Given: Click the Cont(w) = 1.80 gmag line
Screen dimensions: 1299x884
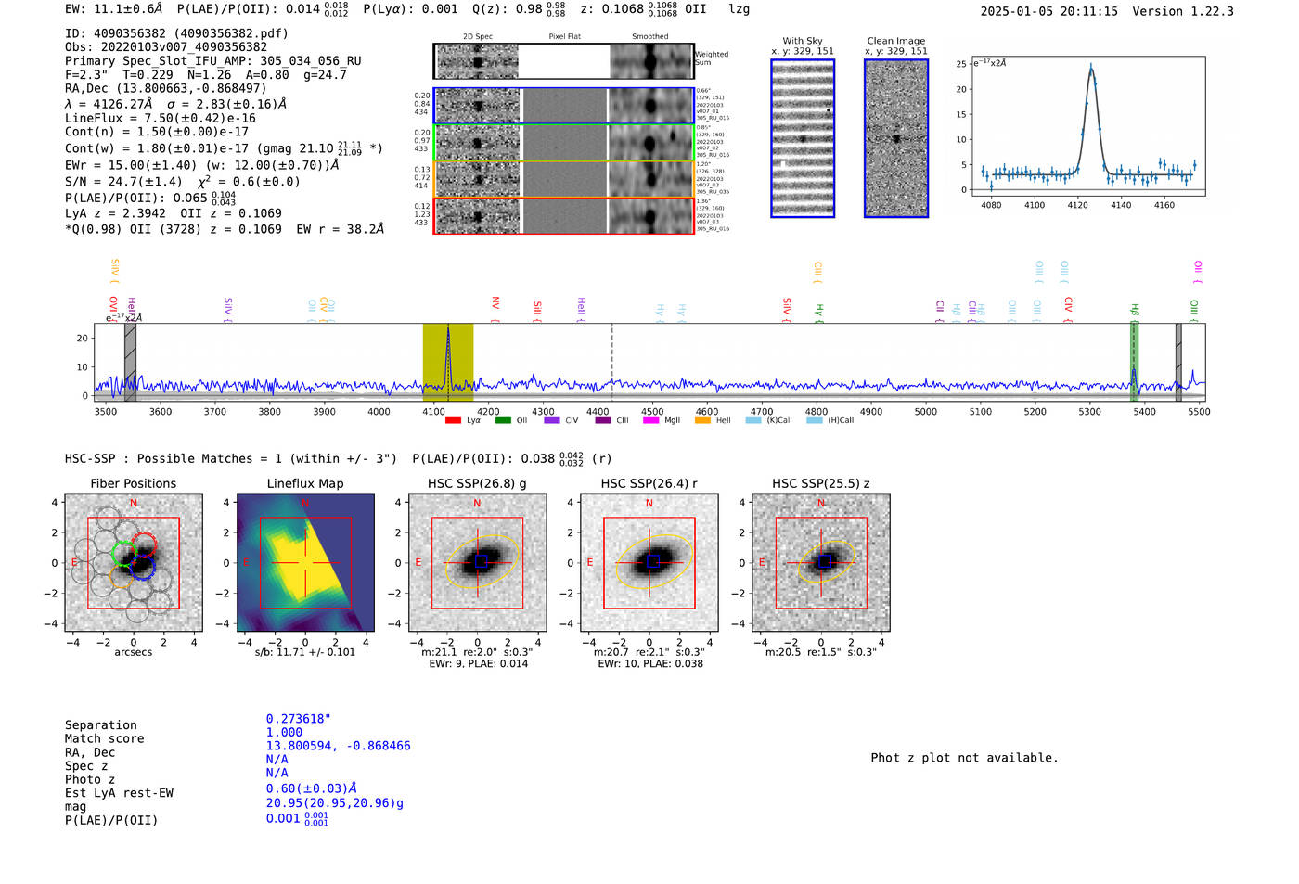Looking at the screenshot, I should tap(224, 148).
